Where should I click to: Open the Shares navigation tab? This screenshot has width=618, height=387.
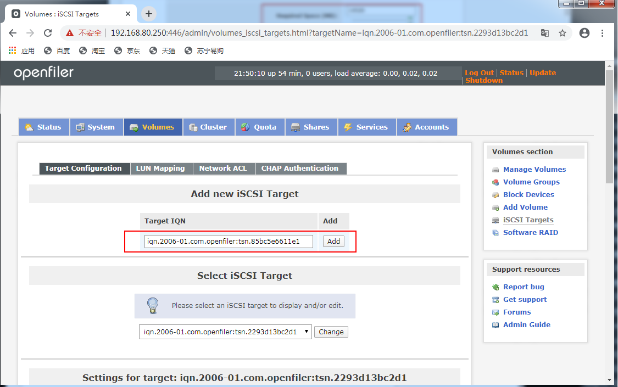[x=311, y=127]
